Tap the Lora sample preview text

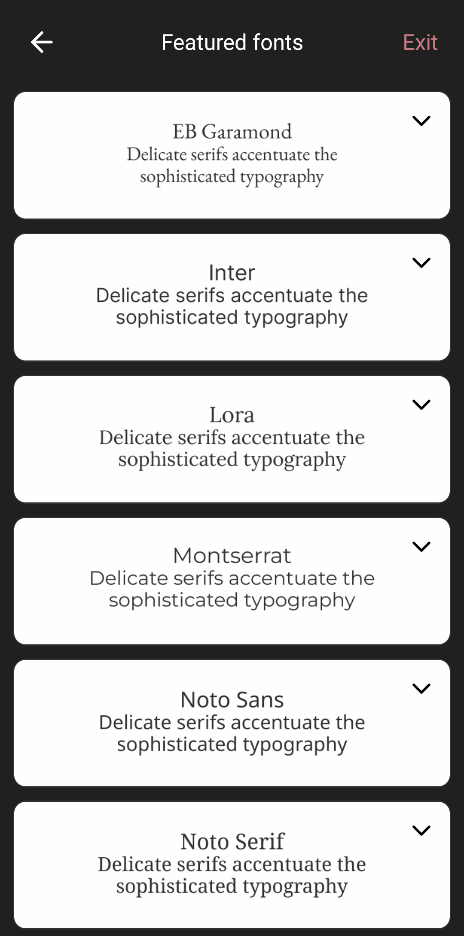click(x=232, y=449)
